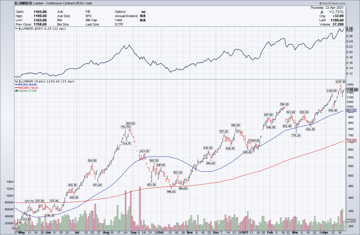This screenshot has height=235, width=360.
Task: Select the 710.83 MA(200) axis tag
Action: click(352, 141)
